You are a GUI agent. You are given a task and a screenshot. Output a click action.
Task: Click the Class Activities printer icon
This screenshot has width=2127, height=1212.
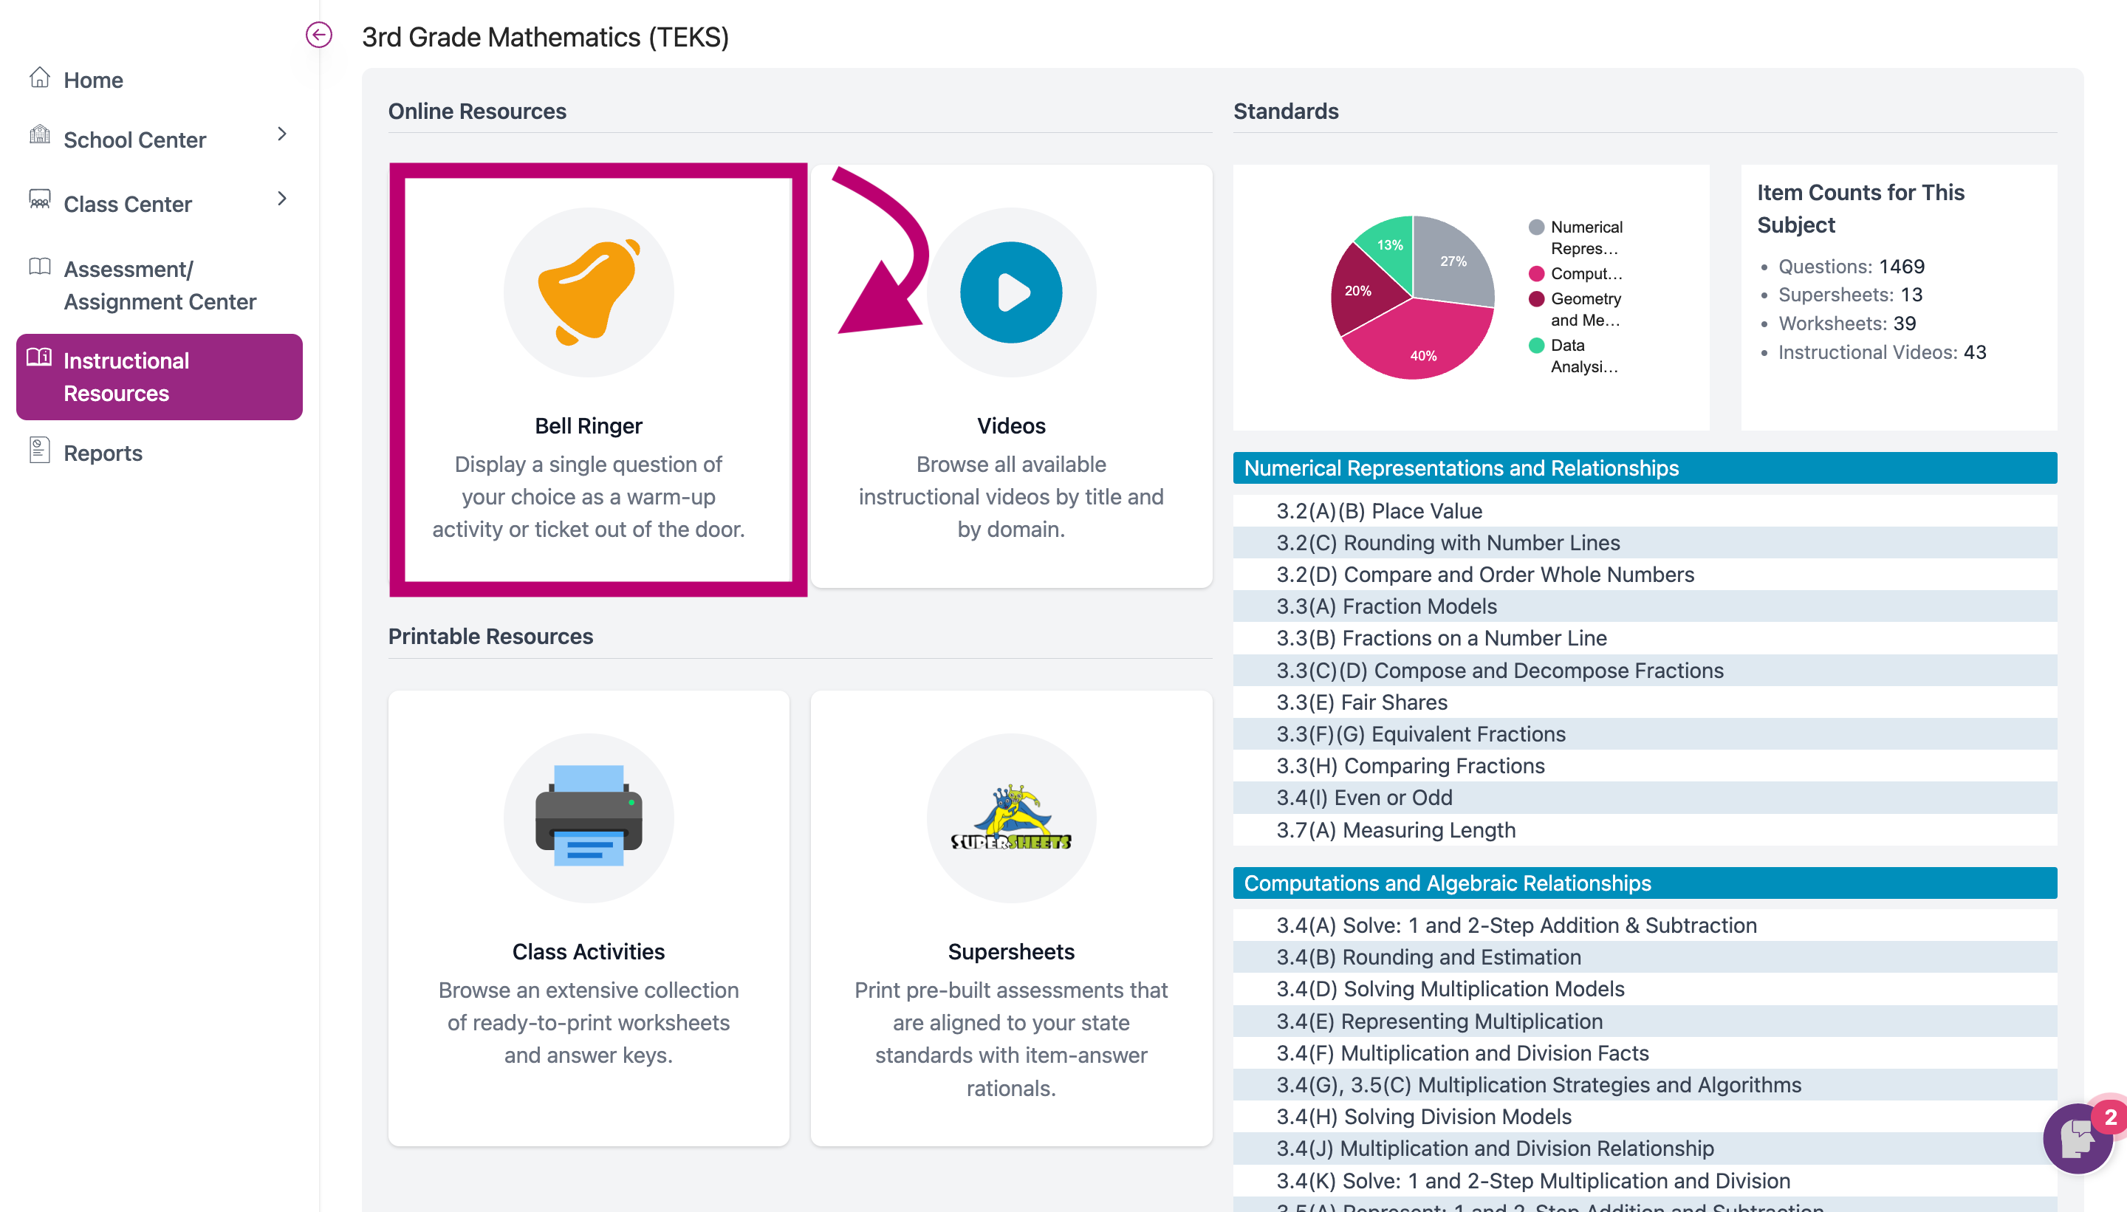589,818
